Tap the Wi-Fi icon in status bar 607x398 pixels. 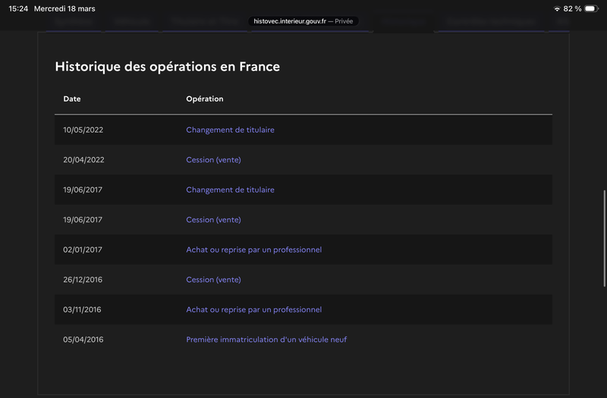point(557,8)
